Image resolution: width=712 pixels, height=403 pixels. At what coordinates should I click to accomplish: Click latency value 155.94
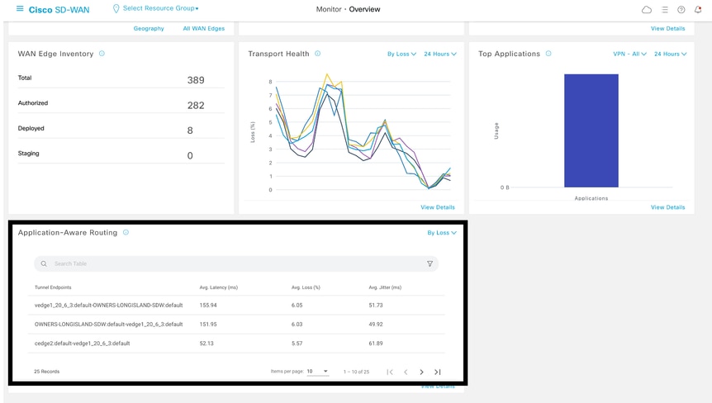(x=208, y=306)
